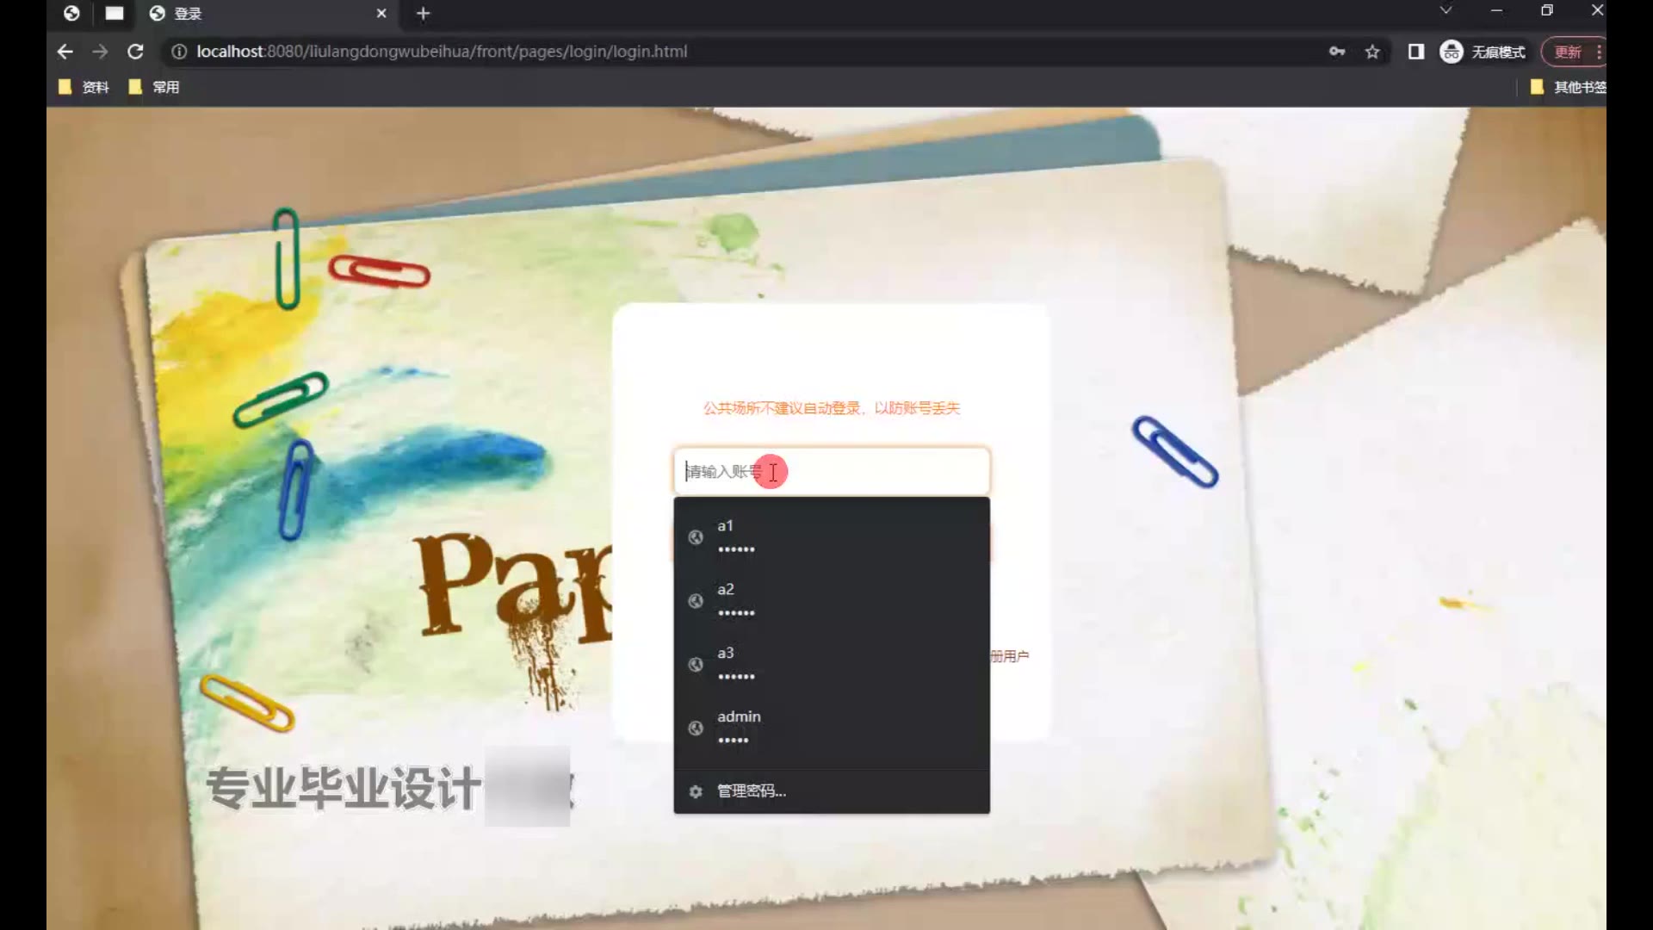
Task: Open the incognito 无痕模式 indicator
Action: tap(1483, 52)
